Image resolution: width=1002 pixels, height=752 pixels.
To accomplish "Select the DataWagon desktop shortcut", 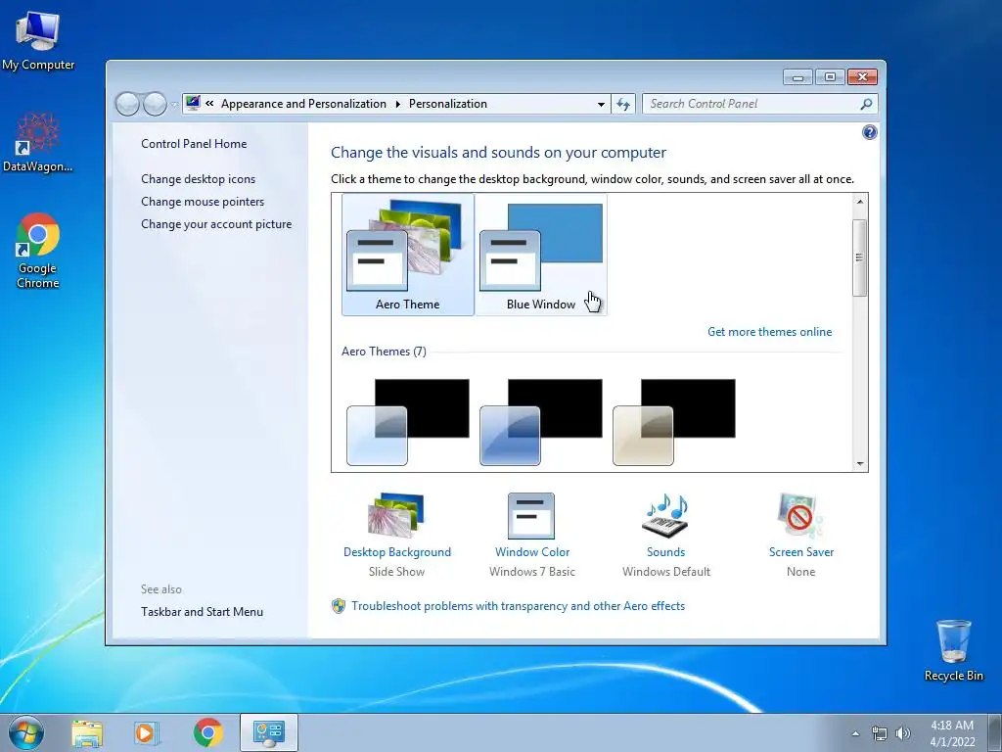I will pos(38,143).
